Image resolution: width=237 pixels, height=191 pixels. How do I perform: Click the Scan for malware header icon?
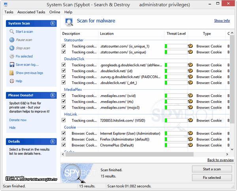tap(69, 22)
